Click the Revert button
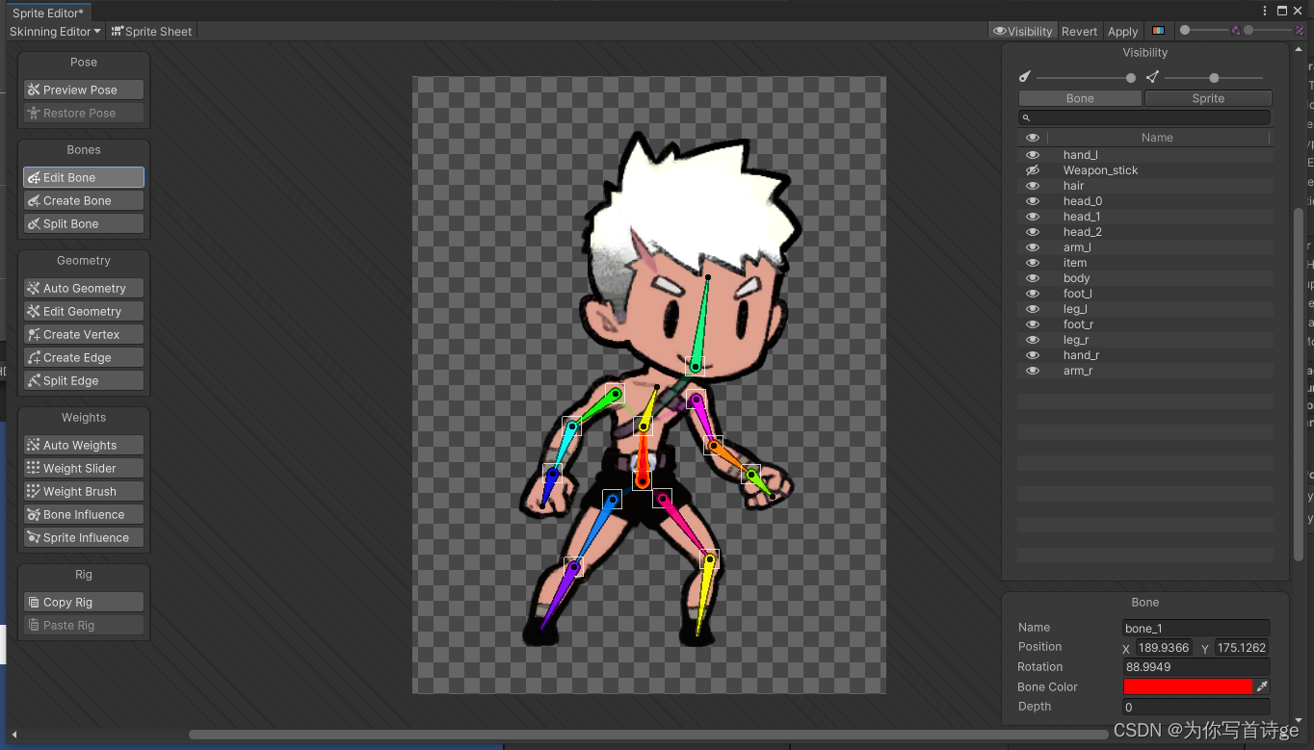 1079,31
